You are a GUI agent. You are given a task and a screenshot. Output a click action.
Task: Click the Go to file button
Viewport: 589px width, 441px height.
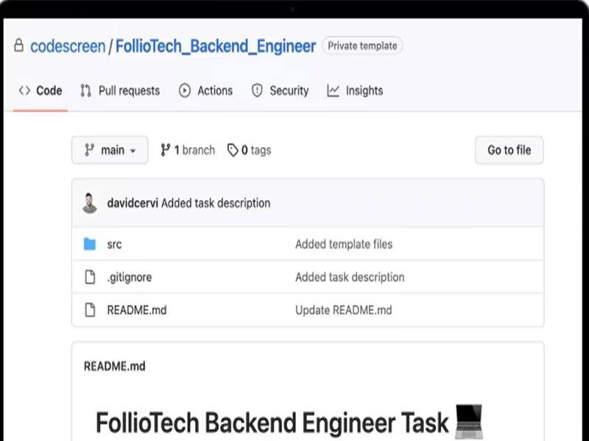tap(509, 150)
